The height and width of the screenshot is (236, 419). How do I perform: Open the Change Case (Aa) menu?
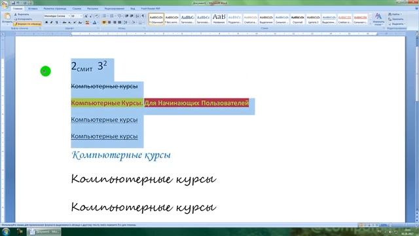[x=80, y=23]
